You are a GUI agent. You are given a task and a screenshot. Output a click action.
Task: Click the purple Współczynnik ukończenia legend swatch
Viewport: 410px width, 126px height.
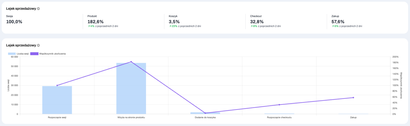click(35, 54)
